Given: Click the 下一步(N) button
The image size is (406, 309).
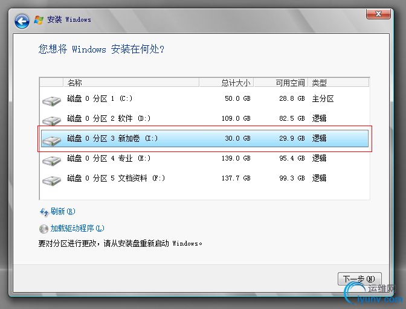Looking at the screenshot, I should tap(359, 279).
